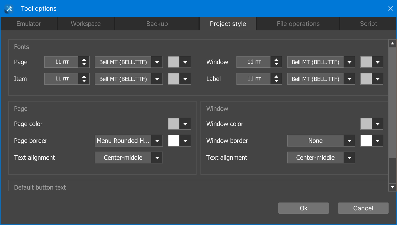The height and width of the screenshot is (225, 397).
Task: Pick the Page color swatch
Action: click(174, 124)
